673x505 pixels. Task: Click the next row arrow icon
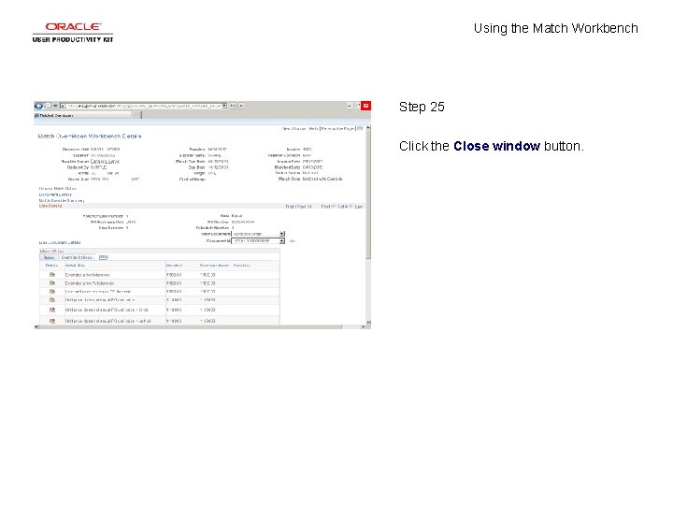point(351,207)
